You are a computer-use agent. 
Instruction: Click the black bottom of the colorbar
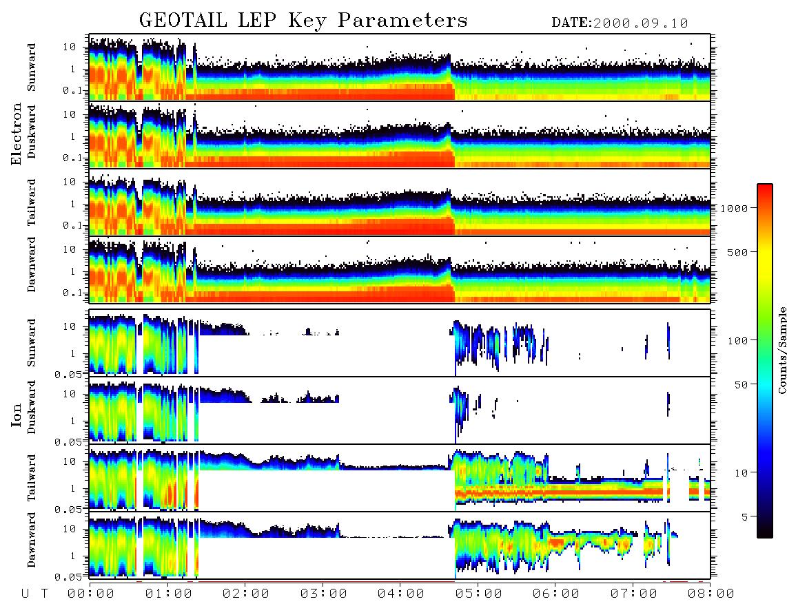click(x=764, y=531)
